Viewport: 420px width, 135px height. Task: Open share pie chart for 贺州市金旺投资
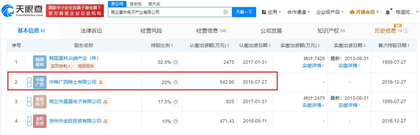pos(176,121)
